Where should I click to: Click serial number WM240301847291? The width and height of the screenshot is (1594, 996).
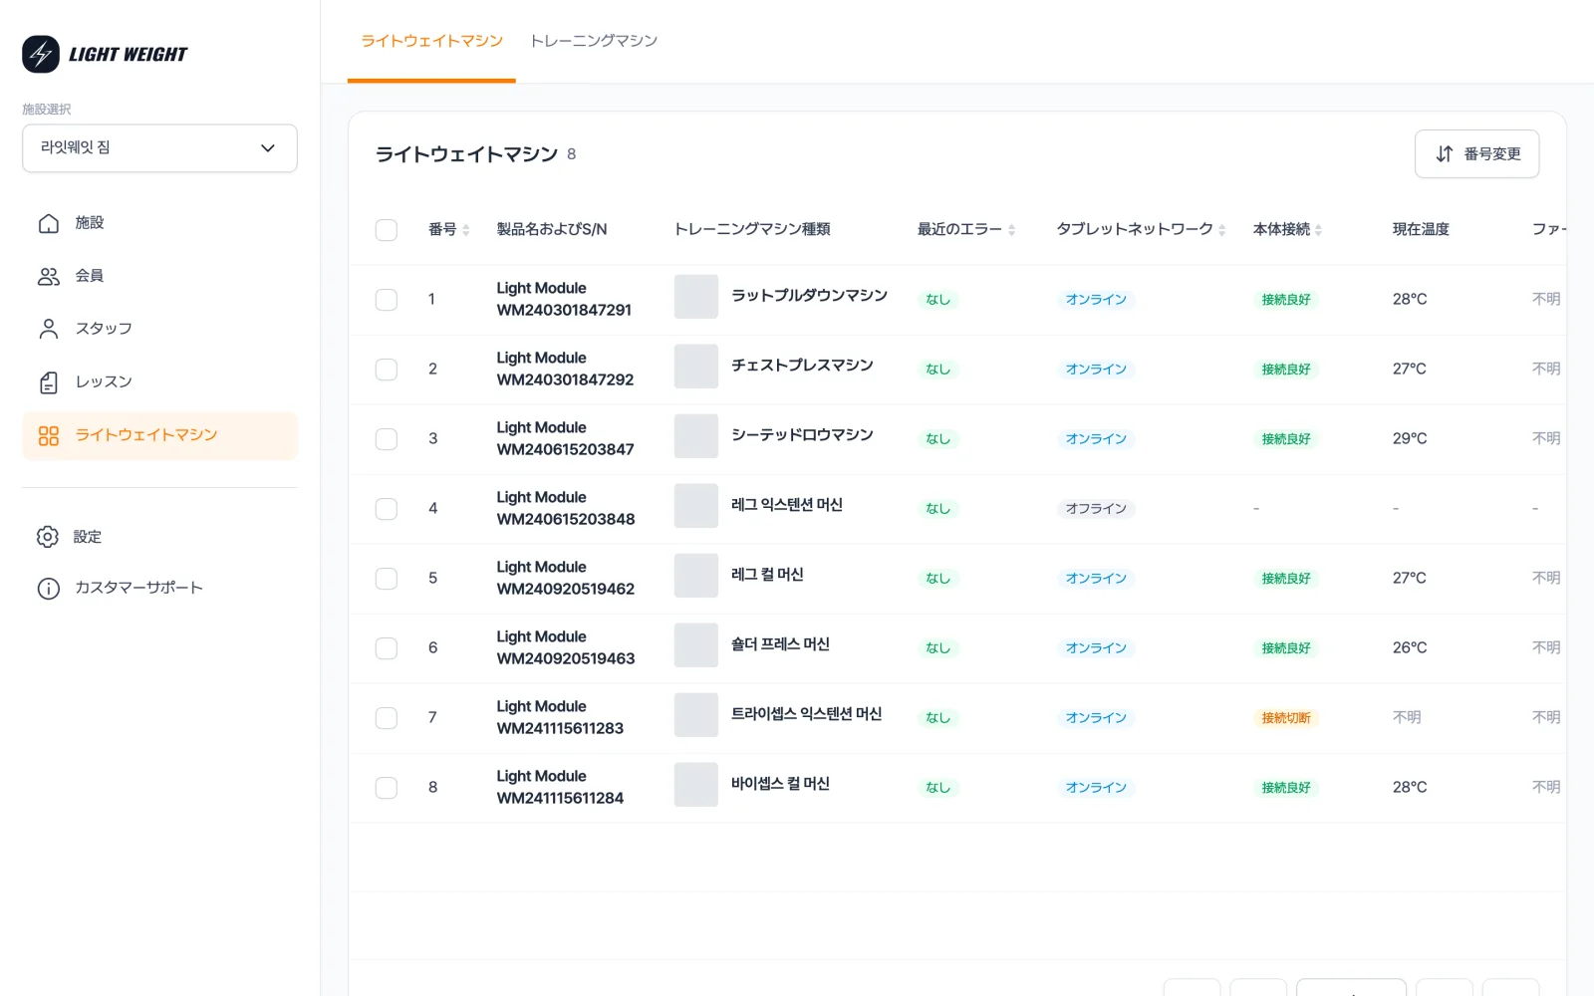pos(564,311)
